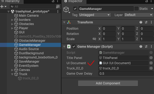Open the Layer dropdown
This screenshot has height=94, width=154.
tap(138, 15)
